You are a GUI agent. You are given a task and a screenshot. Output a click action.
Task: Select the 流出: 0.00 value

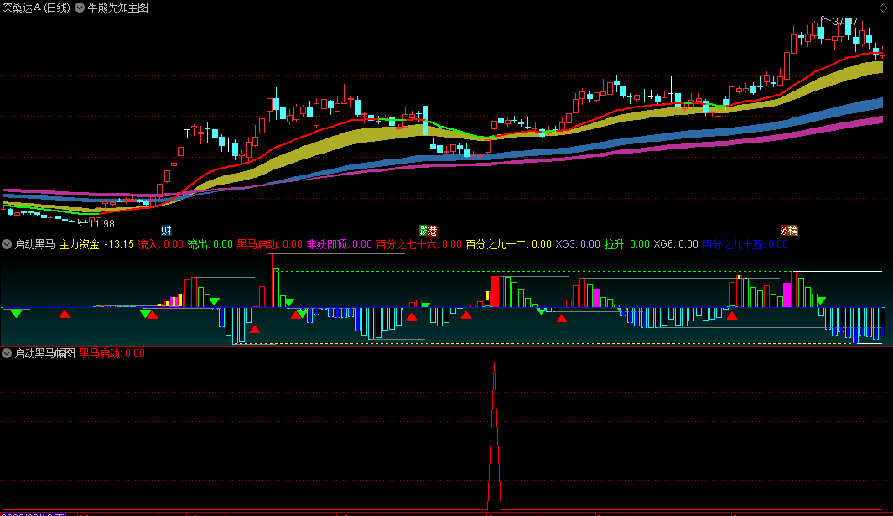coord(210,244)
